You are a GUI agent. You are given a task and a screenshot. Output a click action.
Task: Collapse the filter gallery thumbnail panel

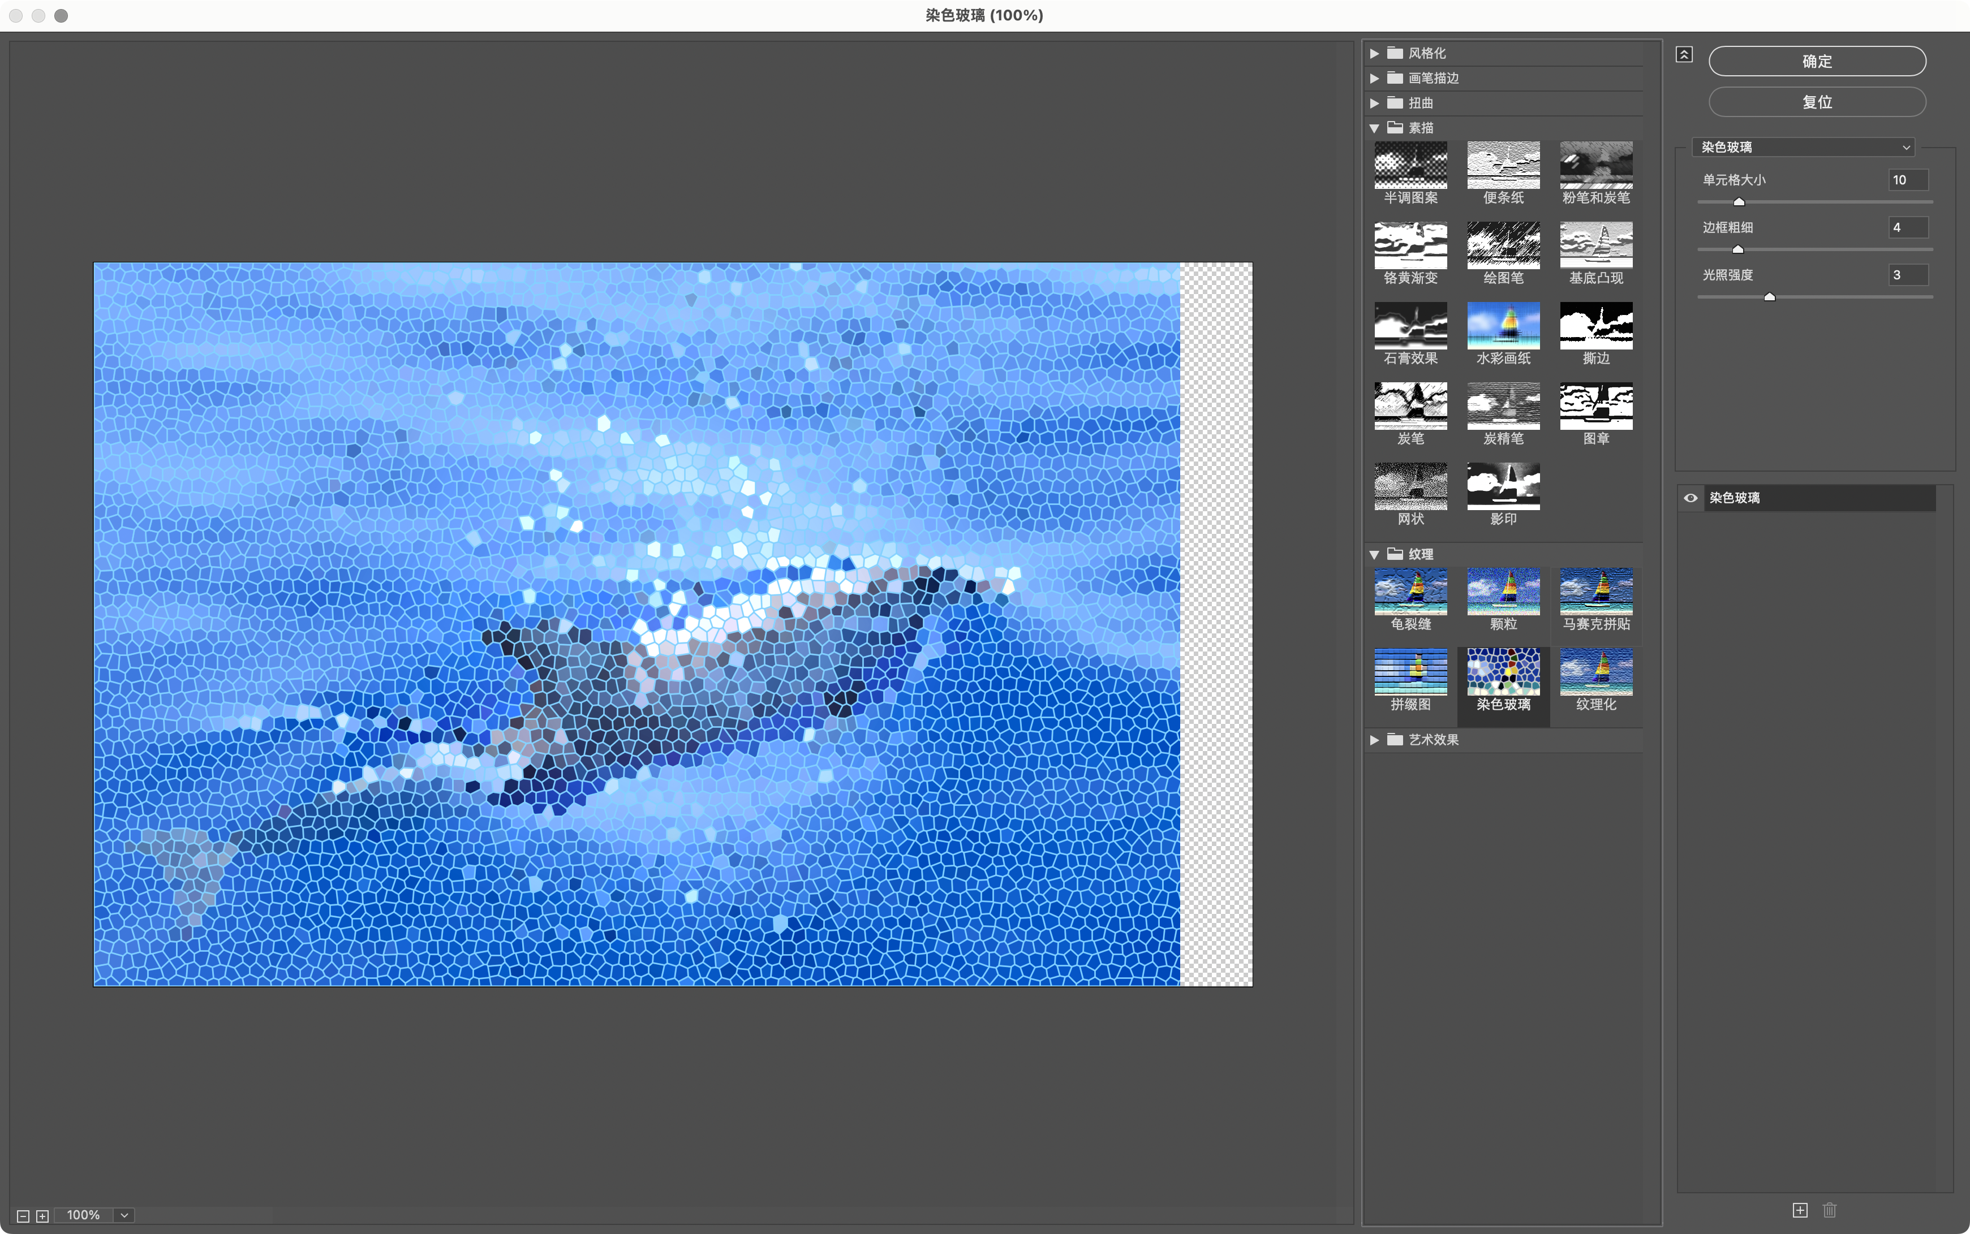(1684, 55)
